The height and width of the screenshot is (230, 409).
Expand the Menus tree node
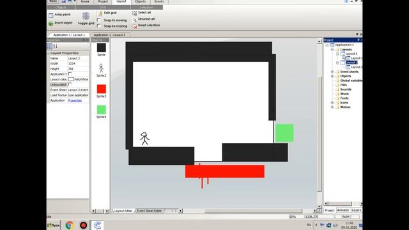point(332,107)
